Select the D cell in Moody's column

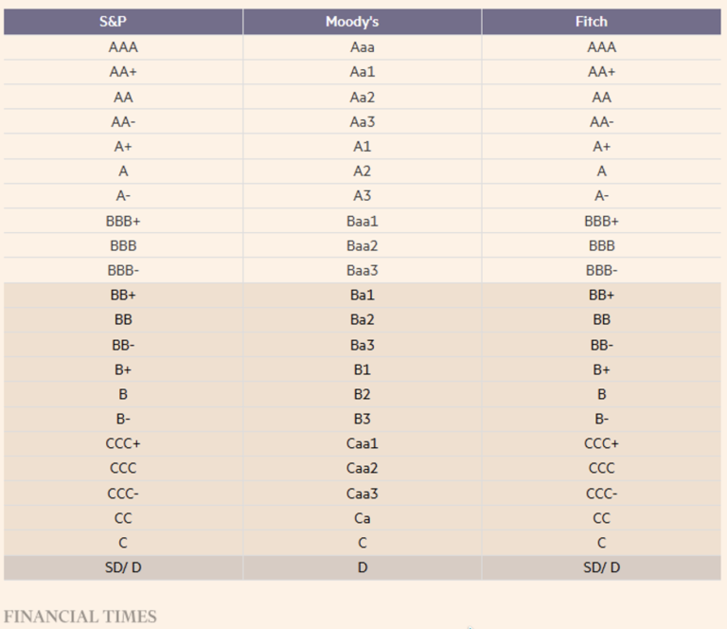click(x=362, y=567)
